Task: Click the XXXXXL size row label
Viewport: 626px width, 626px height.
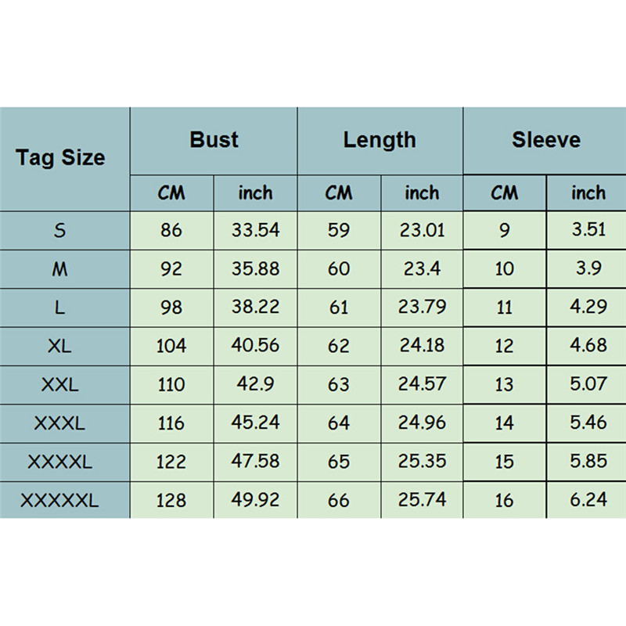Action: 60,500
